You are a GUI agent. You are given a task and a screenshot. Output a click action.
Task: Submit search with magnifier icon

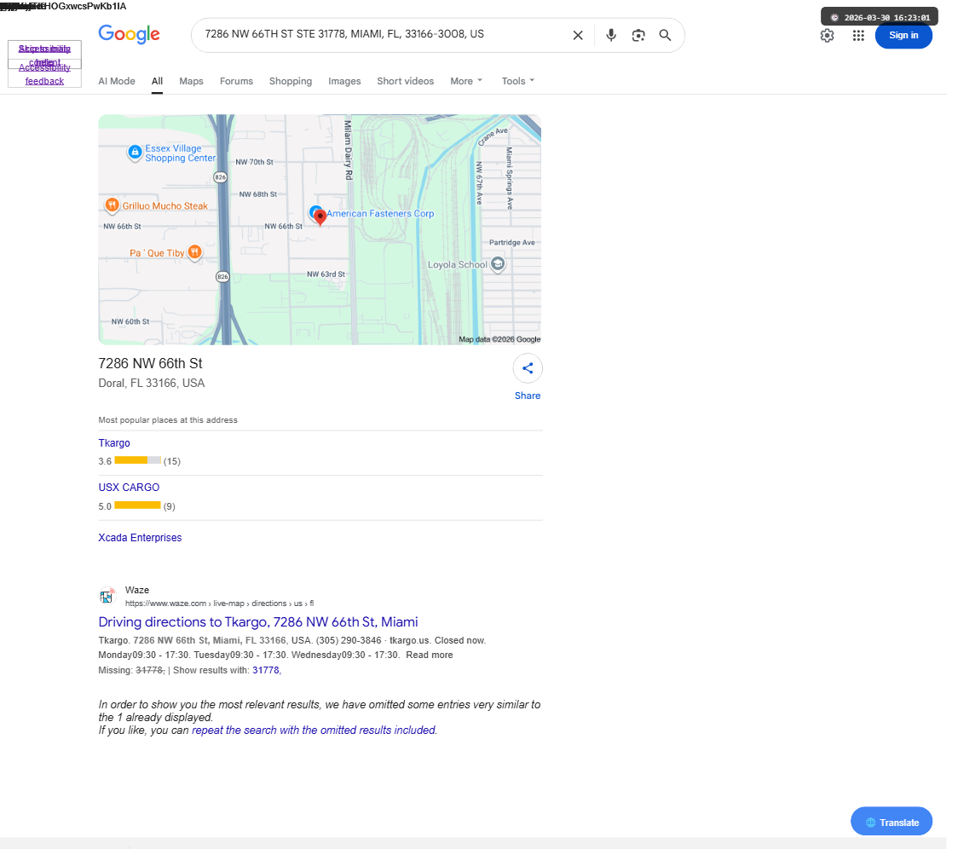pyautogui.click(x=665, y=36)
